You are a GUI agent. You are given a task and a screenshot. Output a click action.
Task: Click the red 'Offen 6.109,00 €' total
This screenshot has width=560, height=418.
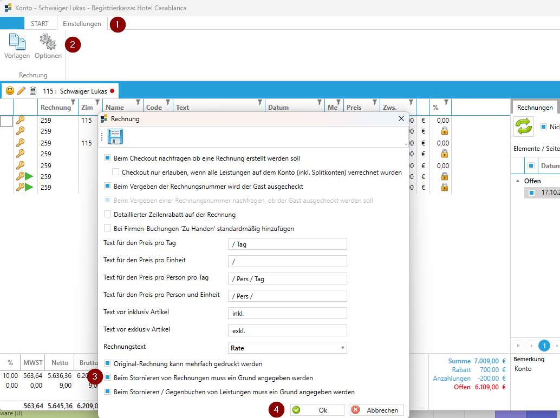point(480,387)
